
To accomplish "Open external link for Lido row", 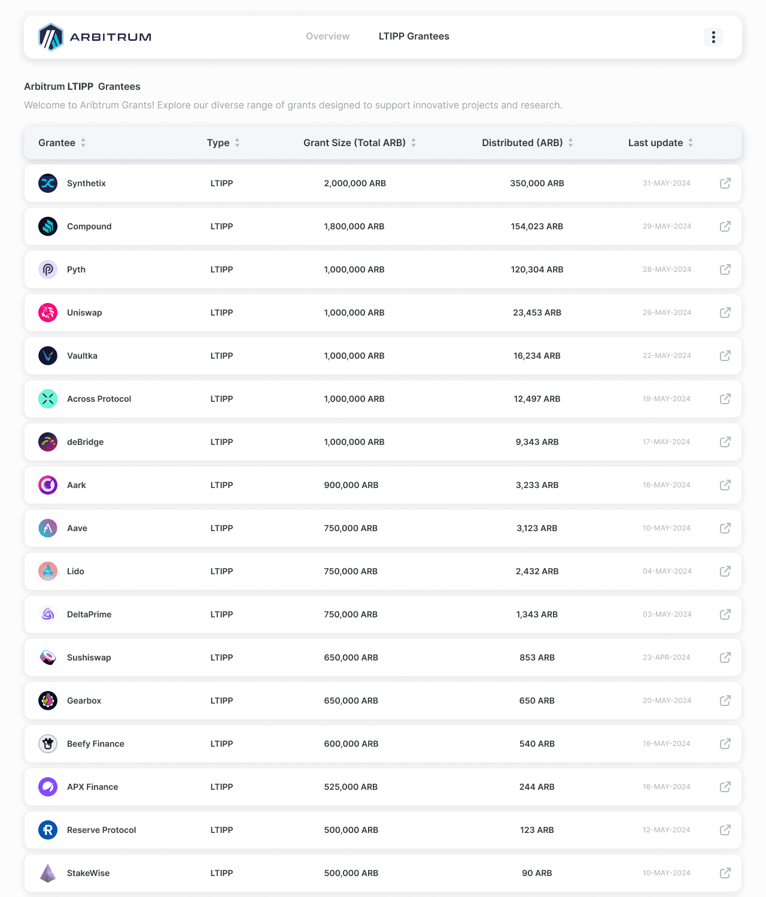I will coord(725,571).
